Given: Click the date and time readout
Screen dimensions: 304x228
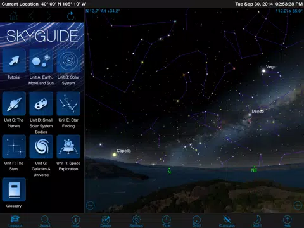Looking at the screenshot, I should tap(269, 4).
